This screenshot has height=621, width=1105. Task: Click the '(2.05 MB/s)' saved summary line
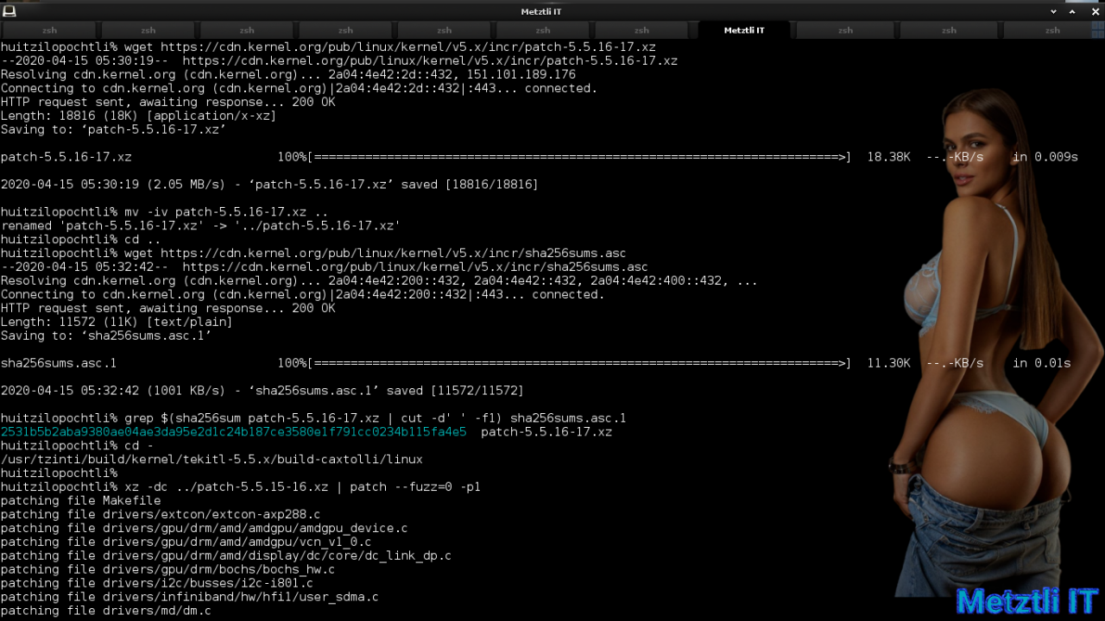[269, 185]
